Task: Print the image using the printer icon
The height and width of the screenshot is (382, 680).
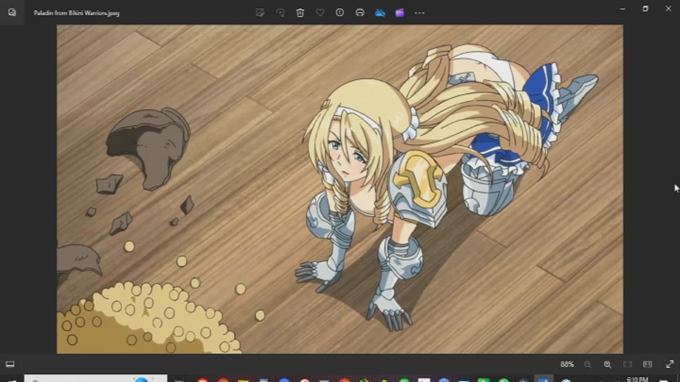Action: pyautogui.click(x=360, y=12)
